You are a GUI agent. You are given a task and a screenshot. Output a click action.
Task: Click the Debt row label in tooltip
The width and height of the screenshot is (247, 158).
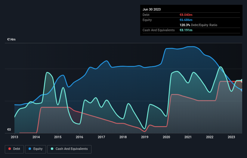[146, 15]
